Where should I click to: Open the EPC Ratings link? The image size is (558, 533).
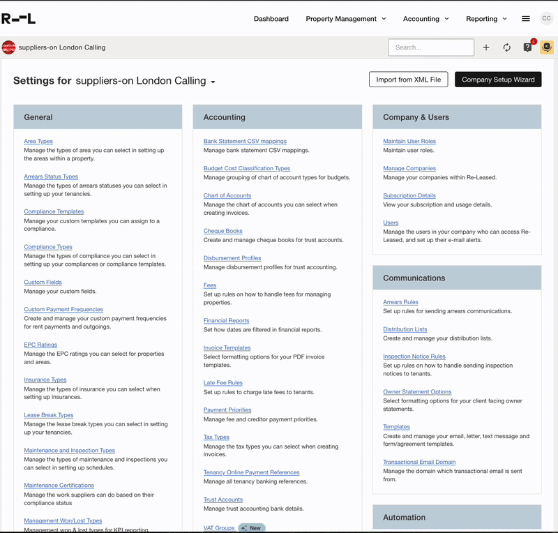pos(40,345)
